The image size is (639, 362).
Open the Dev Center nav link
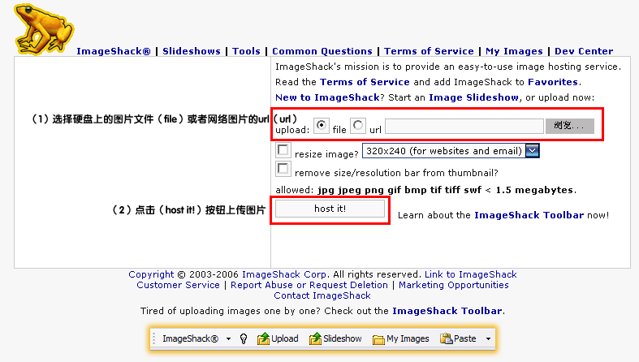(584, 51)
